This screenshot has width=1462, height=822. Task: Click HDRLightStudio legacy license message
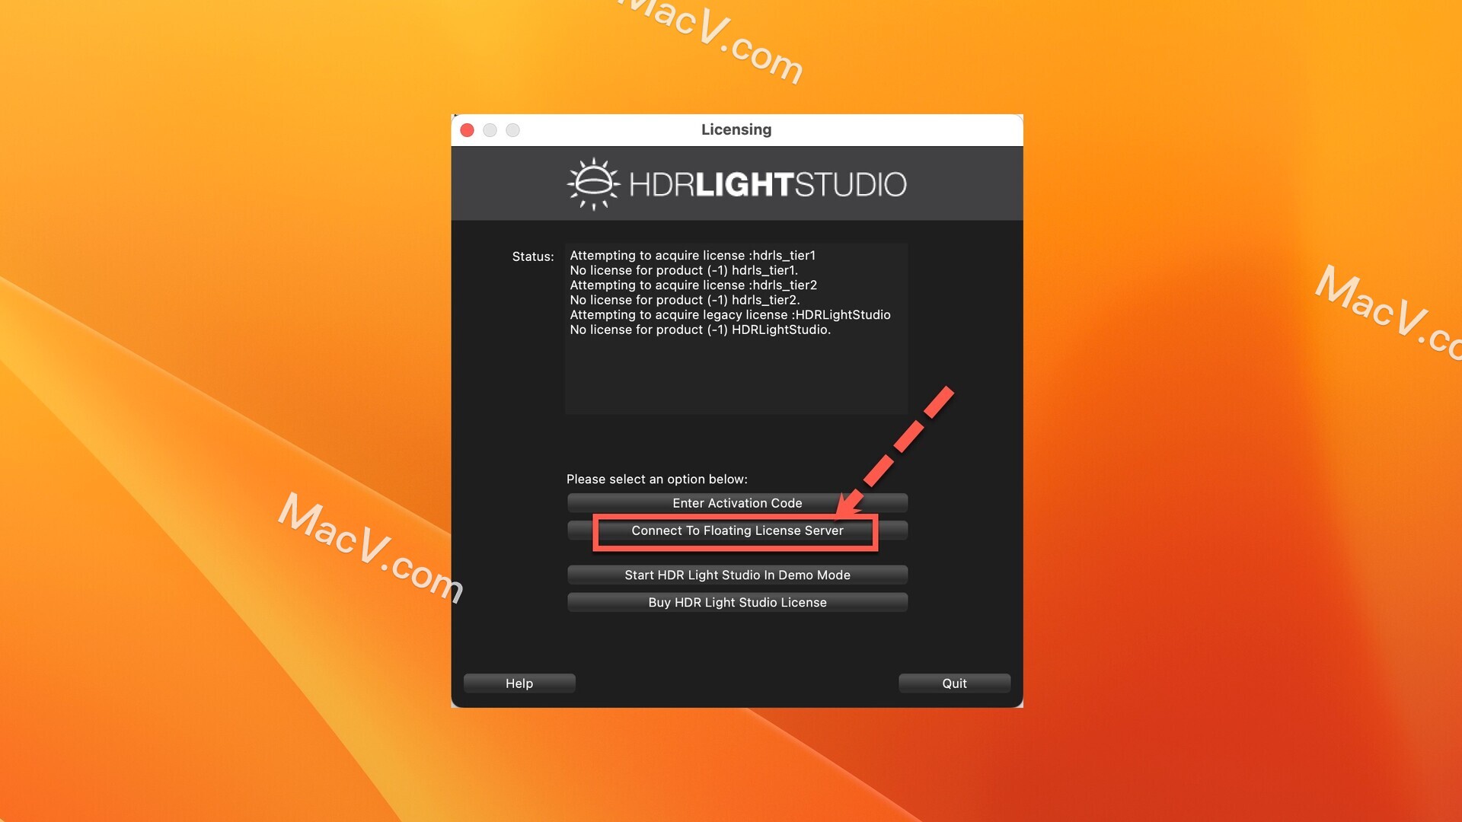click(x=730, y=314)
